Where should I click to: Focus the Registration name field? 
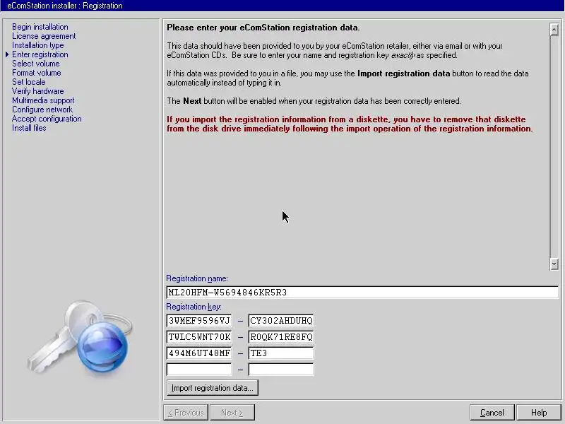(362, 293)
